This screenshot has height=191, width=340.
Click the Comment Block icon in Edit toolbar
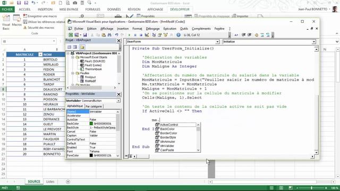(262, 35)
